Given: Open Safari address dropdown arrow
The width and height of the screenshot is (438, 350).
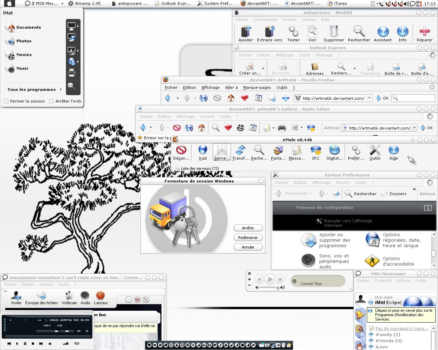Looking at the screenshot, I should pyautogui.click(x=414, y=128).
